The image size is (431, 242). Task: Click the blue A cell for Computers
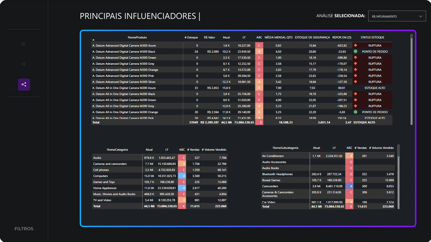tap(182, 176)
